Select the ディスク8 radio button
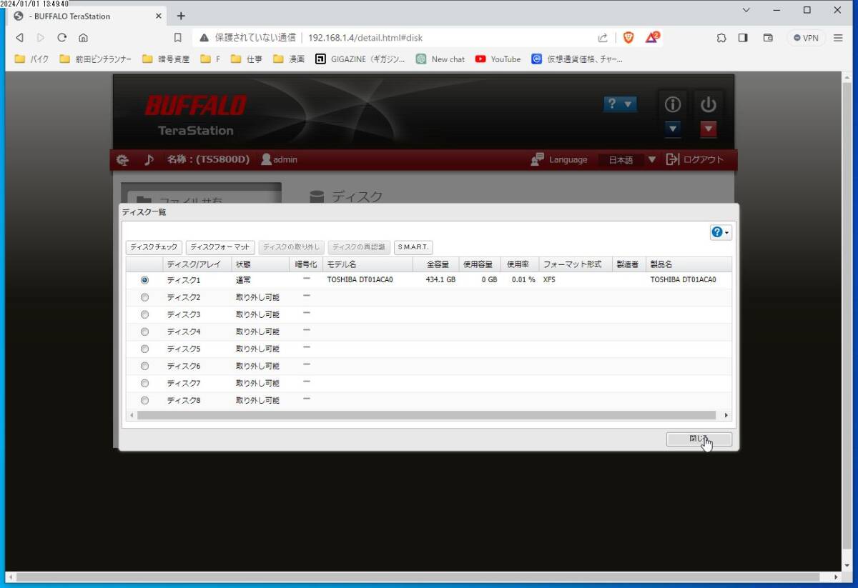 click(x=145, y=400)
